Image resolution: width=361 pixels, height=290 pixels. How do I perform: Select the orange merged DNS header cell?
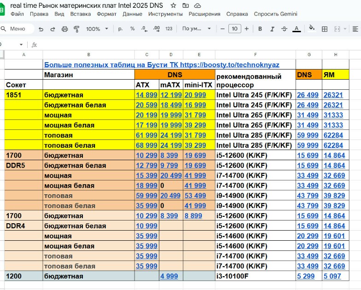pos(175,75)
